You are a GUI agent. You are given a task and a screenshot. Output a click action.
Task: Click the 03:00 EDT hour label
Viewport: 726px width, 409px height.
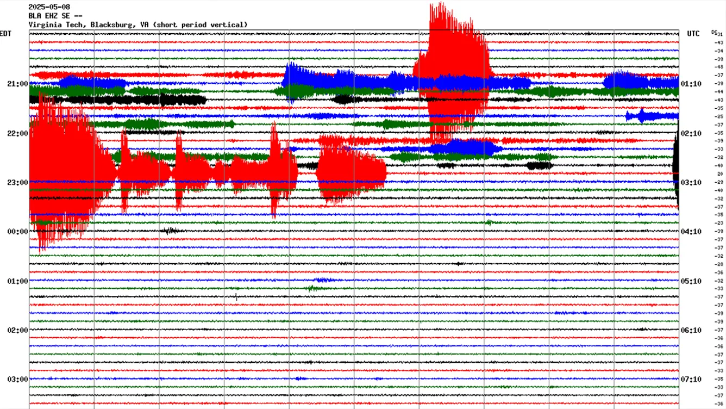[18, 379]
